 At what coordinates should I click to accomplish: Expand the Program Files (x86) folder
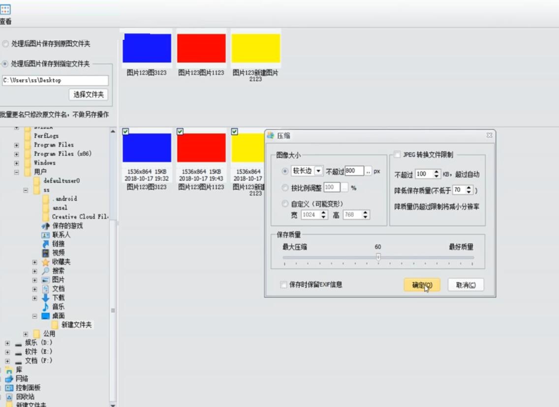pyautogui.click(x=16, y=154)
